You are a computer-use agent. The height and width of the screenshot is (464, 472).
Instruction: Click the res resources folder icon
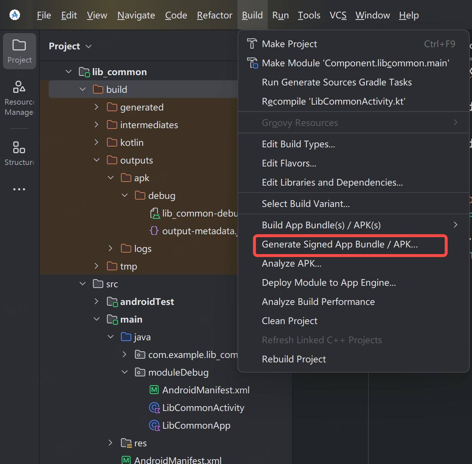click(126, 443)
